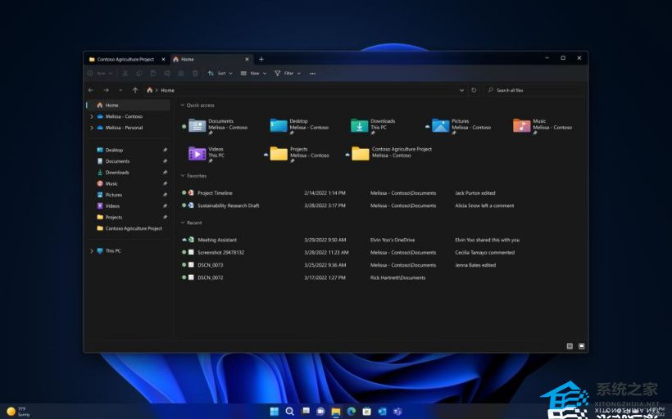The image size is (672, 419).
Task: Click the Up arrow navigation button
Action: (135, 90)
